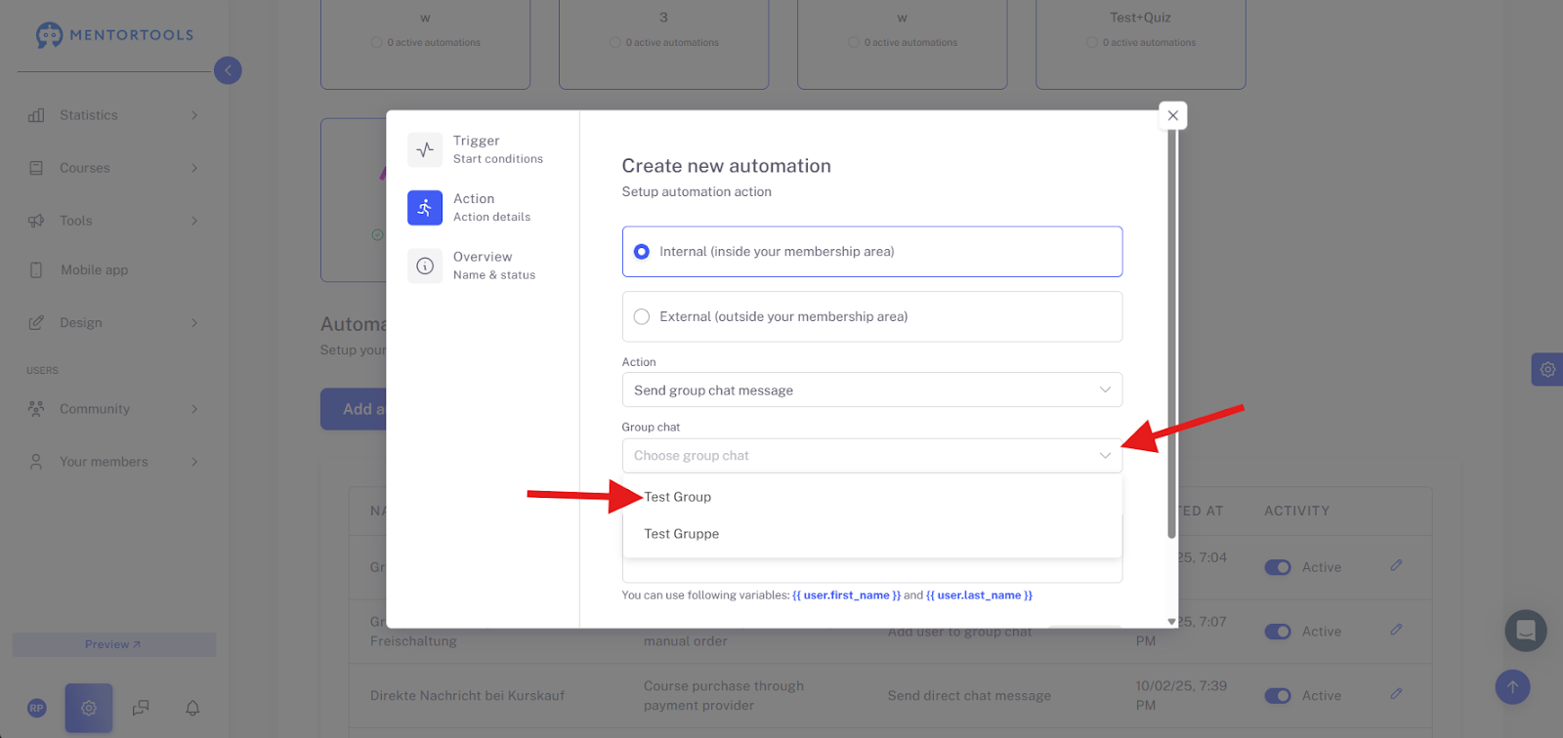Image resolution: width=1563 pixels, height=738 pixels.
Task: Collapse the sidebar with the arrow button
Action: (228, 70)
